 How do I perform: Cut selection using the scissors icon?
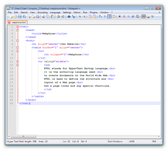(x=44, y=17)
